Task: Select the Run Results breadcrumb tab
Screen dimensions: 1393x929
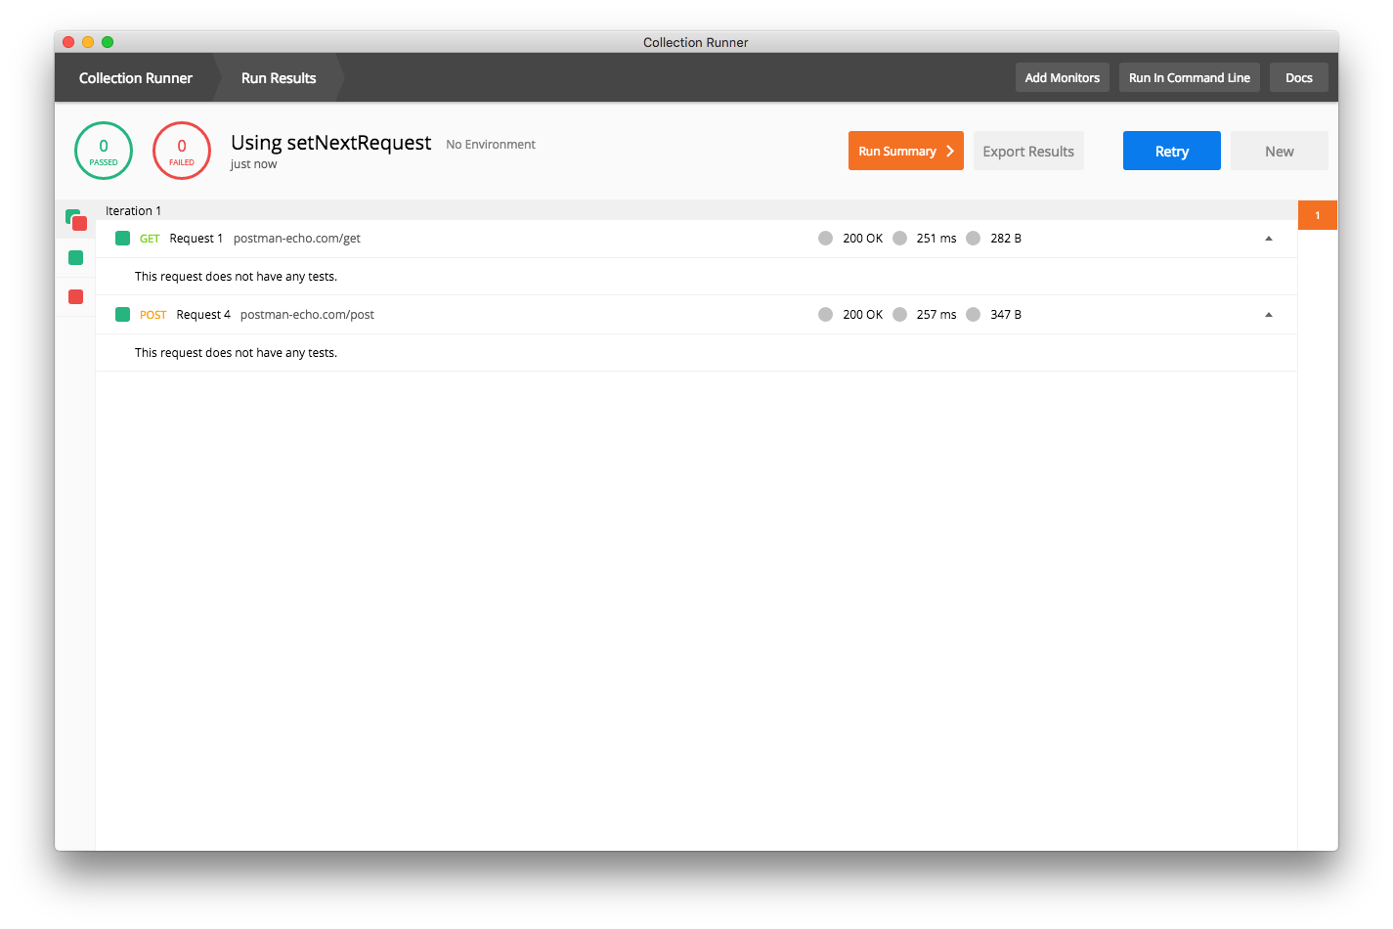Action: point(279,78)
